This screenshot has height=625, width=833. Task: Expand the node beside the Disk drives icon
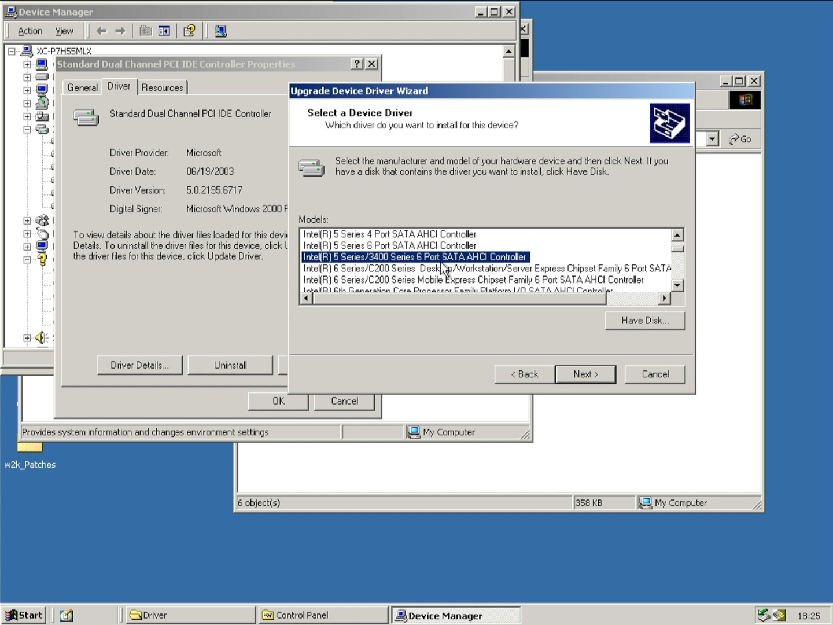27,77
